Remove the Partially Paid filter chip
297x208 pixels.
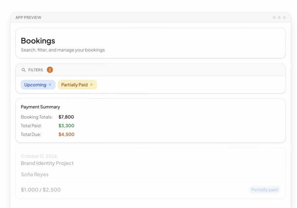point(91,85)
